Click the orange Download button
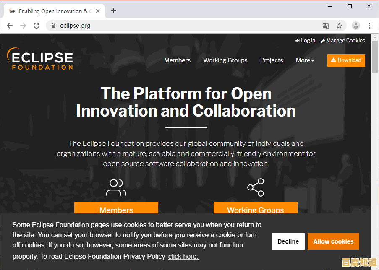This screenshot has width=379, height=270. (x=346, y=60)
